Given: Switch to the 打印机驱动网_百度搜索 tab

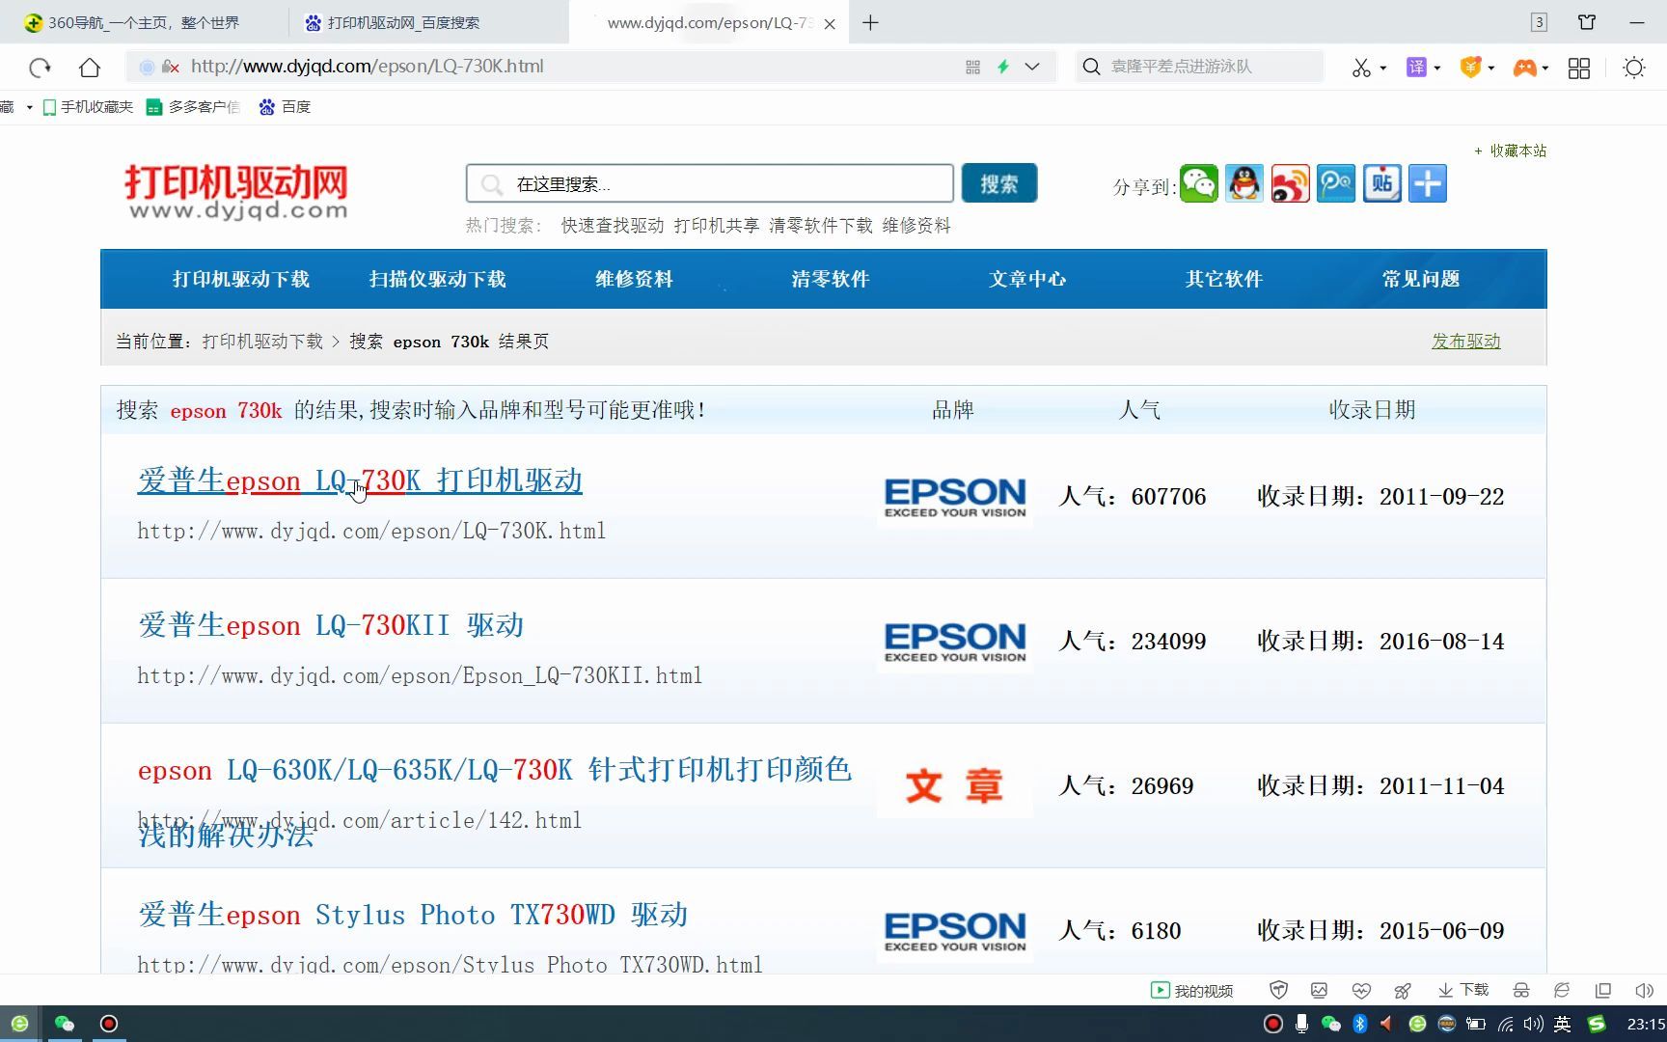Looking at the screenshot, I should [428, 22].
